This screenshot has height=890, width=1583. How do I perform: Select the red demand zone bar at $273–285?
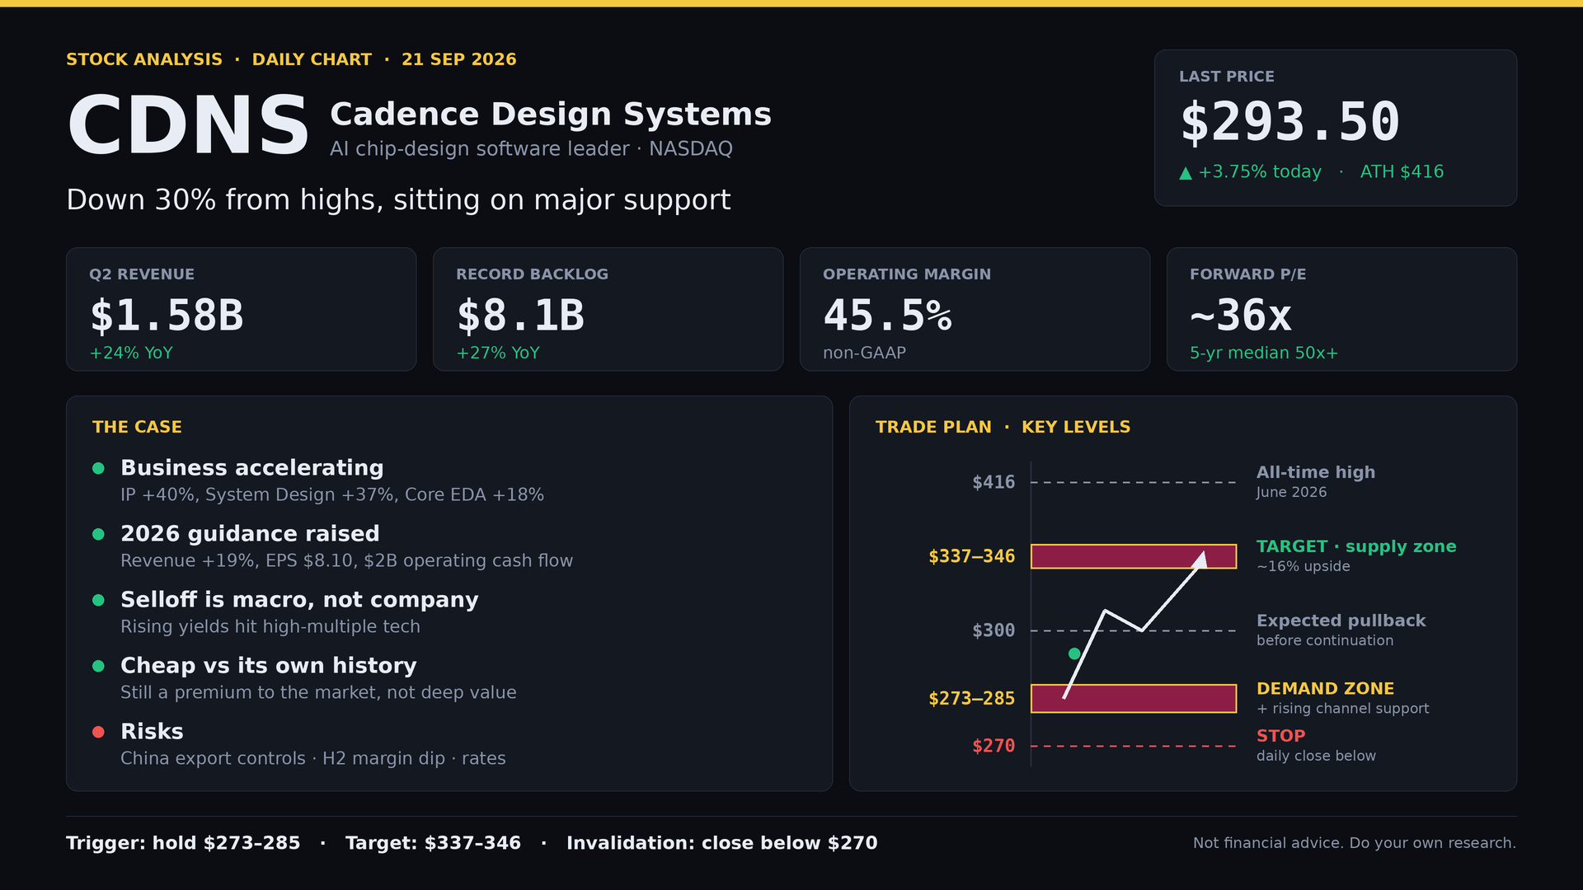[1134, 698]
